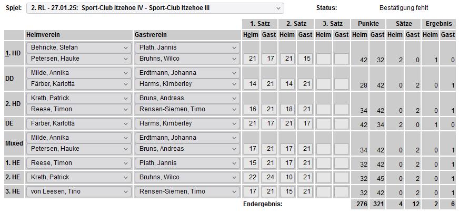Open the Rensen-Siemen, Timo dropdown in 3. HE
Image resolution: width=459 pixels, height=212 pixels.
187,191
